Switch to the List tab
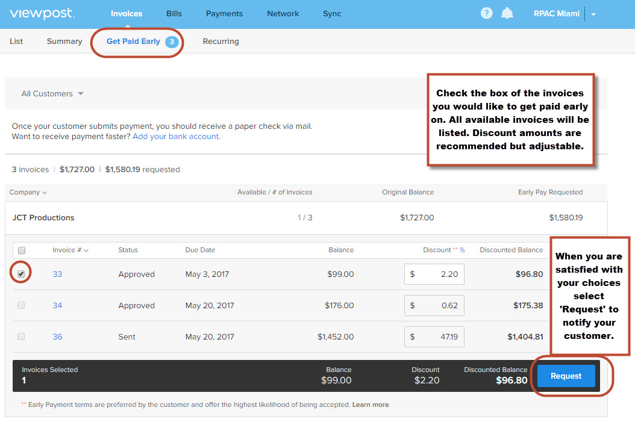Screen dimensions: 635x434 click(16, 42)
